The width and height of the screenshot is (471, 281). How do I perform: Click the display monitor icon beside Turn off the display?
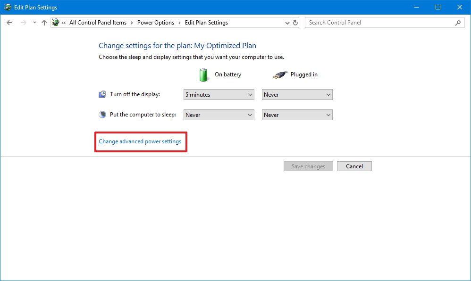[x=101, y=94]
